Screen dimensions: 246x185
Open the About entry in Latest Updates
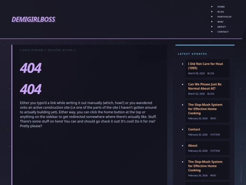click(x=193, y=146)
